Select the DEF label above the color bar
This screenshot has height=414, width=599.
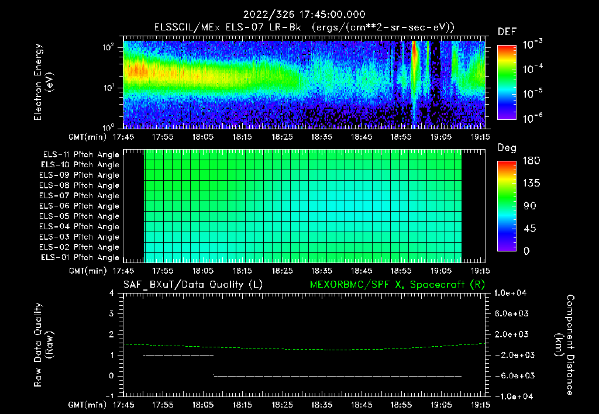click(x=507, y=32)
